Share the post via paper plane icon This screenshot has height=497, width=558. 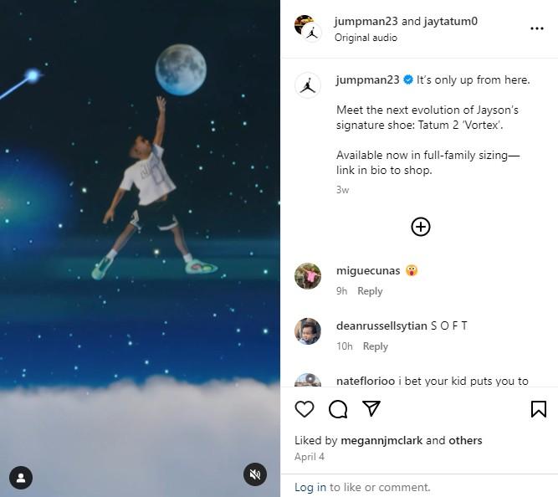371,408
